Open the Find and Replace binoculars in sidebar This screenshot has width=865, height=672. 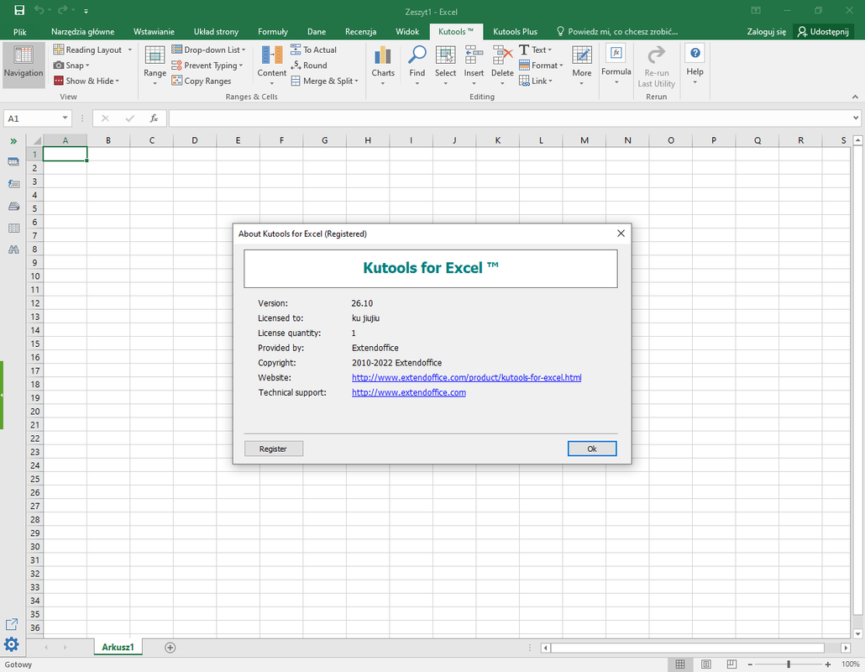point(13,250)
